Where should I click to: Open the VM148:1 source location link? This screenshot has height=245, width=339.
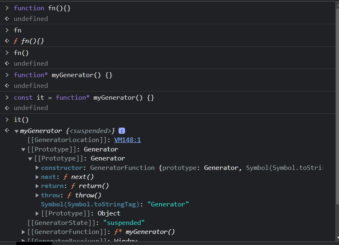pos(128,140)
